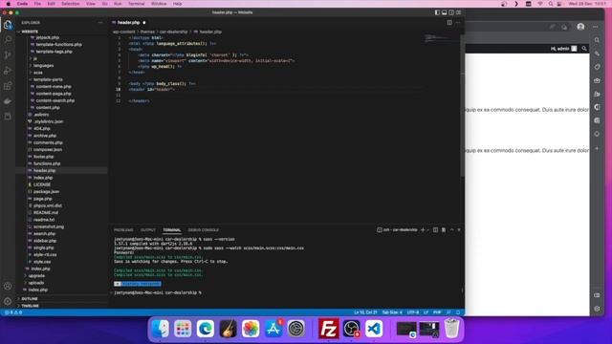
Task: Toggle secondary side bar visibility
Action: click(451, 12)
